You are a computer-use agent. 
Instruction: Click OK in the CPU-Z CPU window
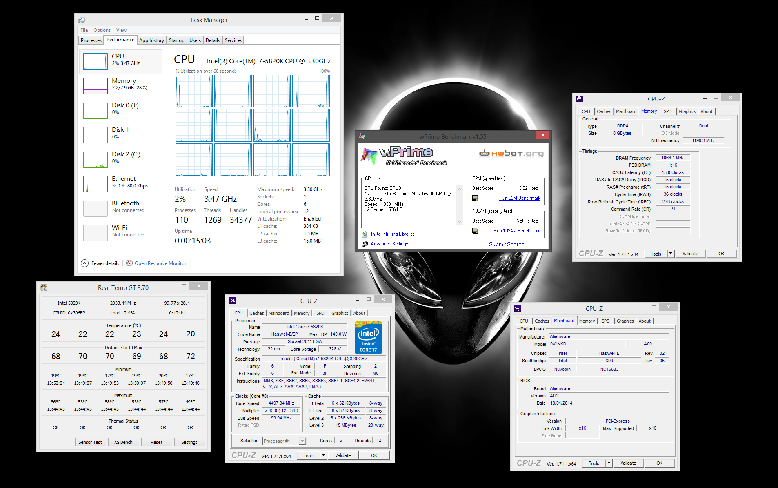pyautogui.click(x=374, y=455)
